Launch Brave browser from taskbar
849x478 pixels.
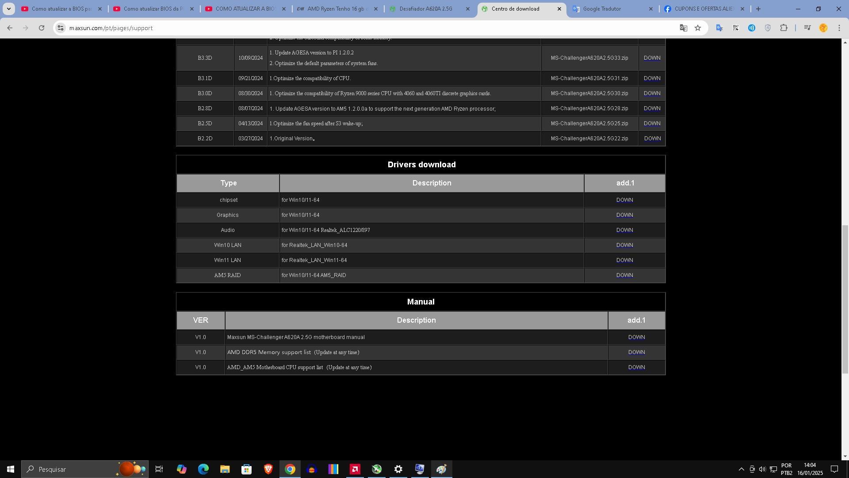click(x=268, y=469)
